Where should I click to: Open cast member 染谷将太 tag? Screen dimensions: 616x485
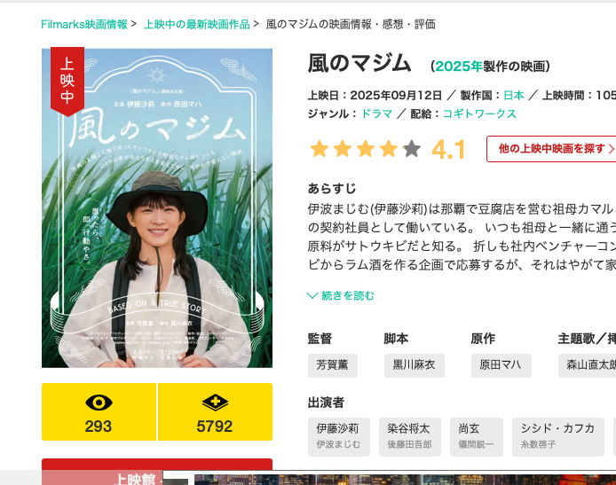(x=410, y=437)
